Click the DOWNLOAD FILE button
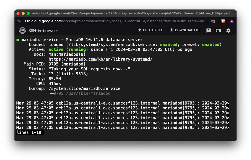The image size is (251, 160). coord(185,30)
